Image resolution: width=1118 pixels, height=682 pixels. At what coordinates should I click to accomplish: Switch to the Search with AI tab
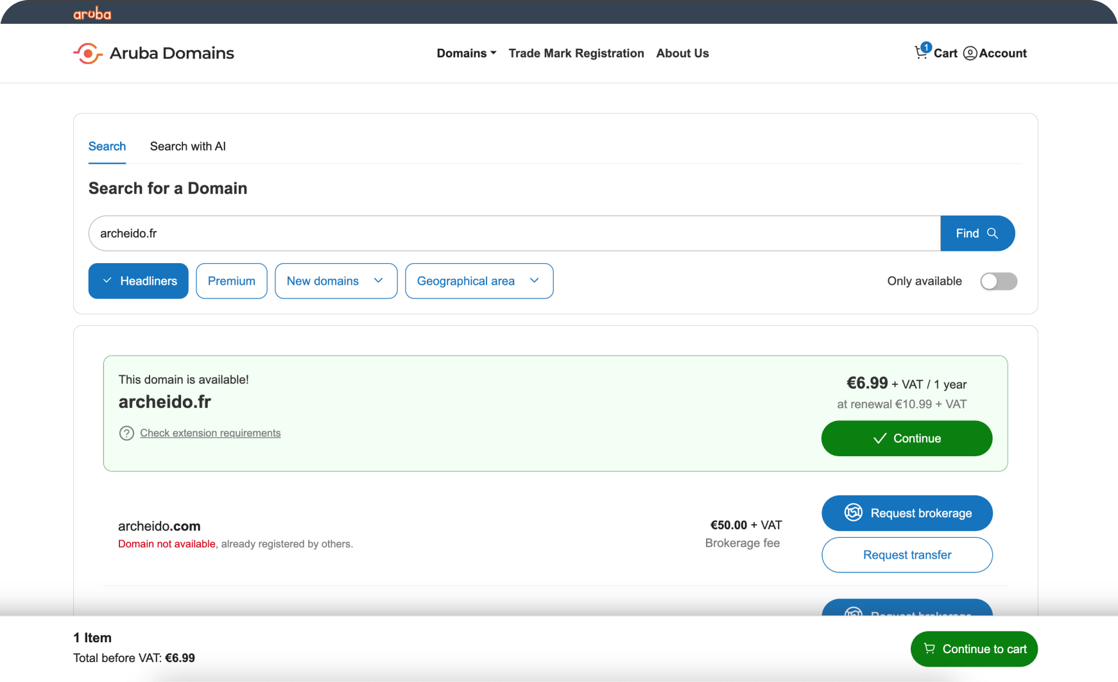click(187, 146)
